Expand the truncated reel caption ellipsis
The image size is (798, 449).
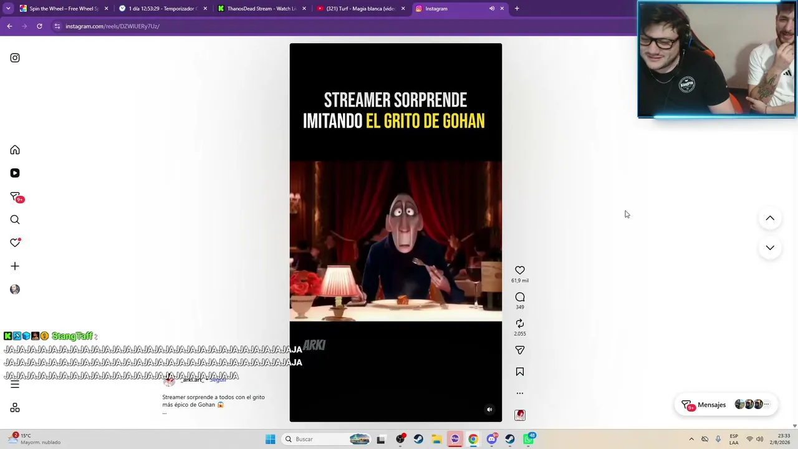tap(165, 412)
